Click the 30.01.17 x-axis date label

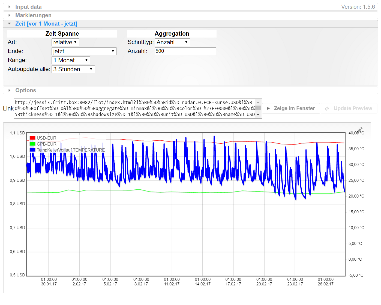(49, 284)
